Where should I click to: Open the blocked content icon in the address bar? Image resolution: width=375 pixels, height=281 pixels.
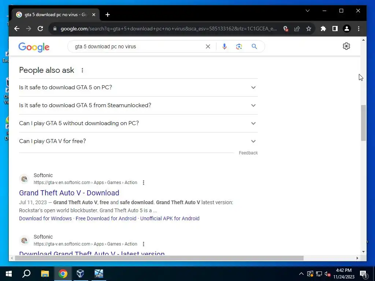tap(285, 29)
